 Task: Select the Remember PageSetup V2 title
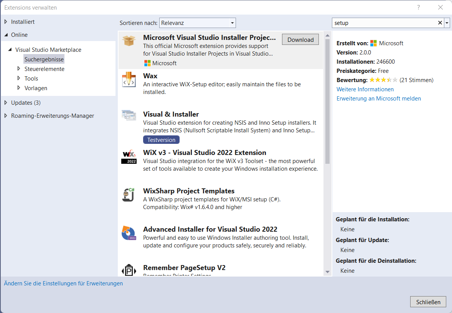184,267
